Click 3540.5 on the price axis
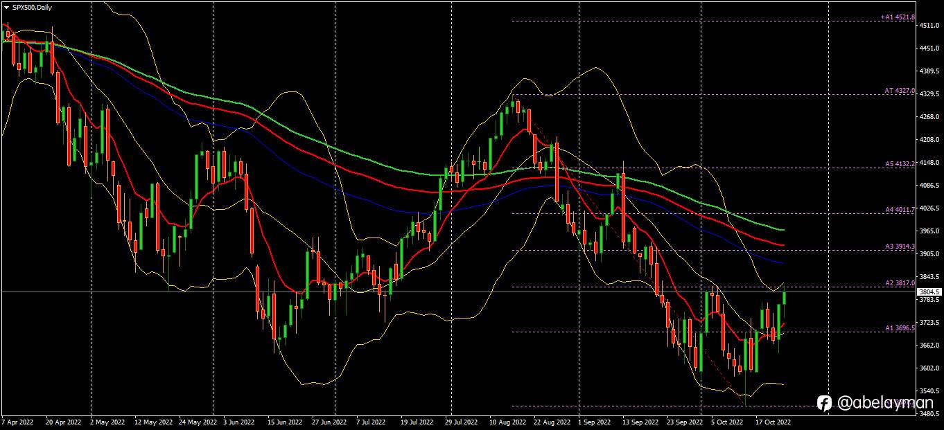Viewport: 944px width, 430px height. point(929,391)
